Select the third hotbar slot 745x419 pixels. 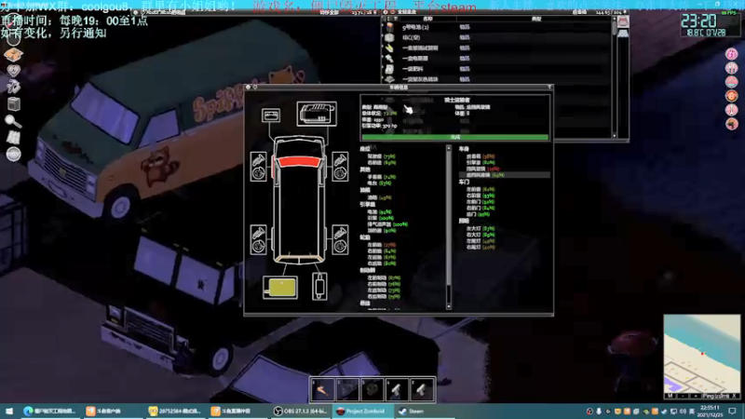[372, 389]
